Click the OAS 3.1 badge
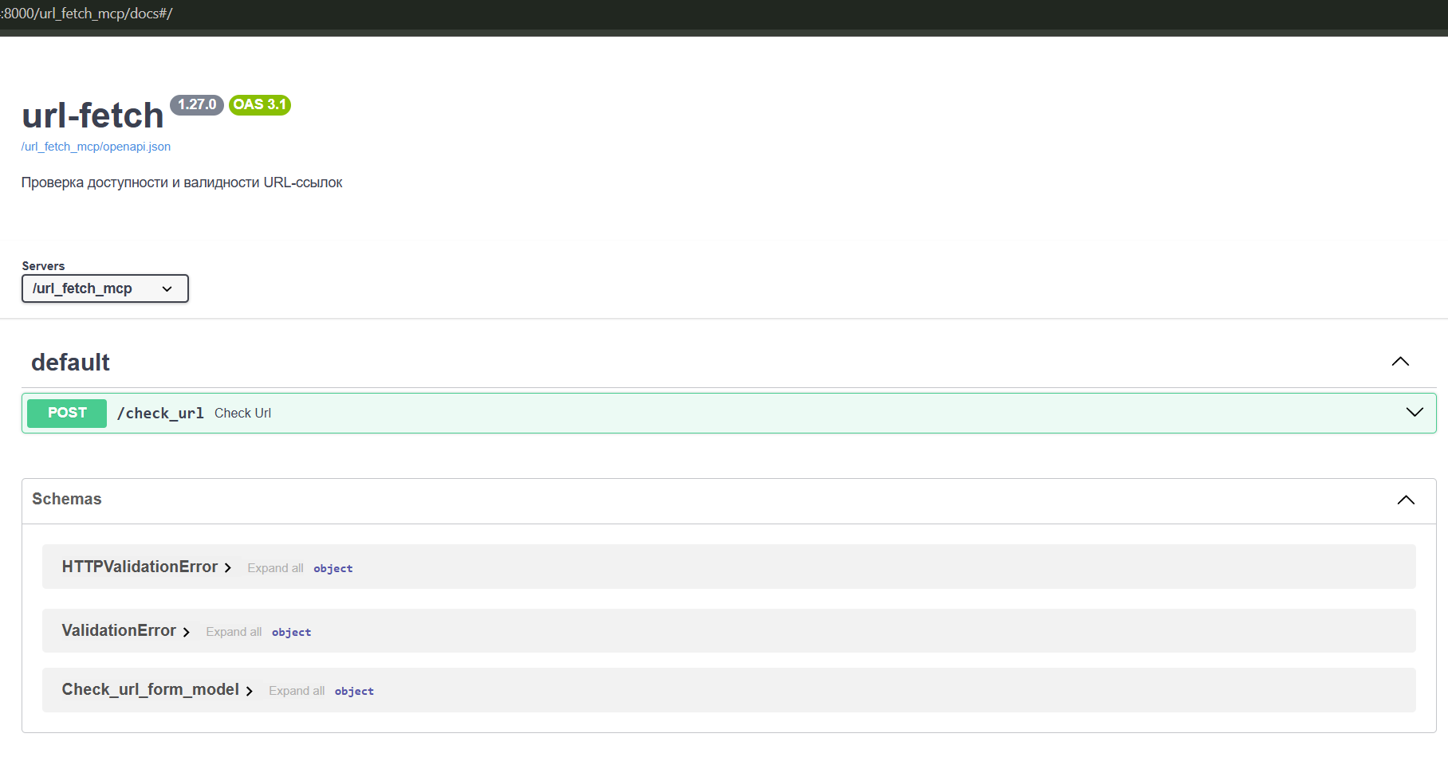The height and width of the screenshot is (757, 1448). (259, 105)
